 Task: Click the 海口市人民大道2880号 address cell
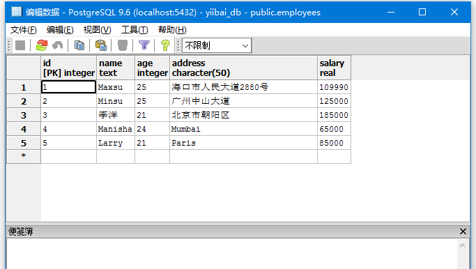243,87
